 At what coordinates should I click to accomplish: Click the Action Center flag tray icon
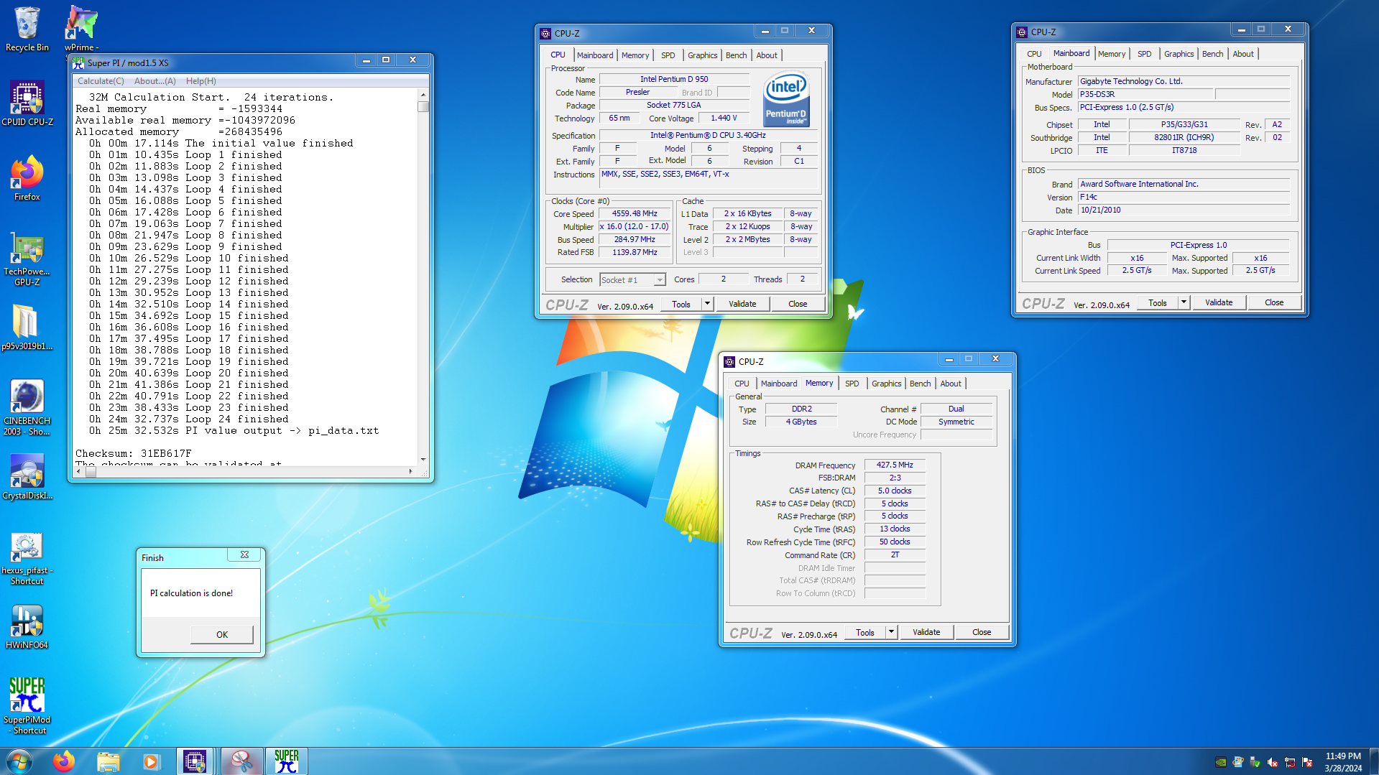1307,762
